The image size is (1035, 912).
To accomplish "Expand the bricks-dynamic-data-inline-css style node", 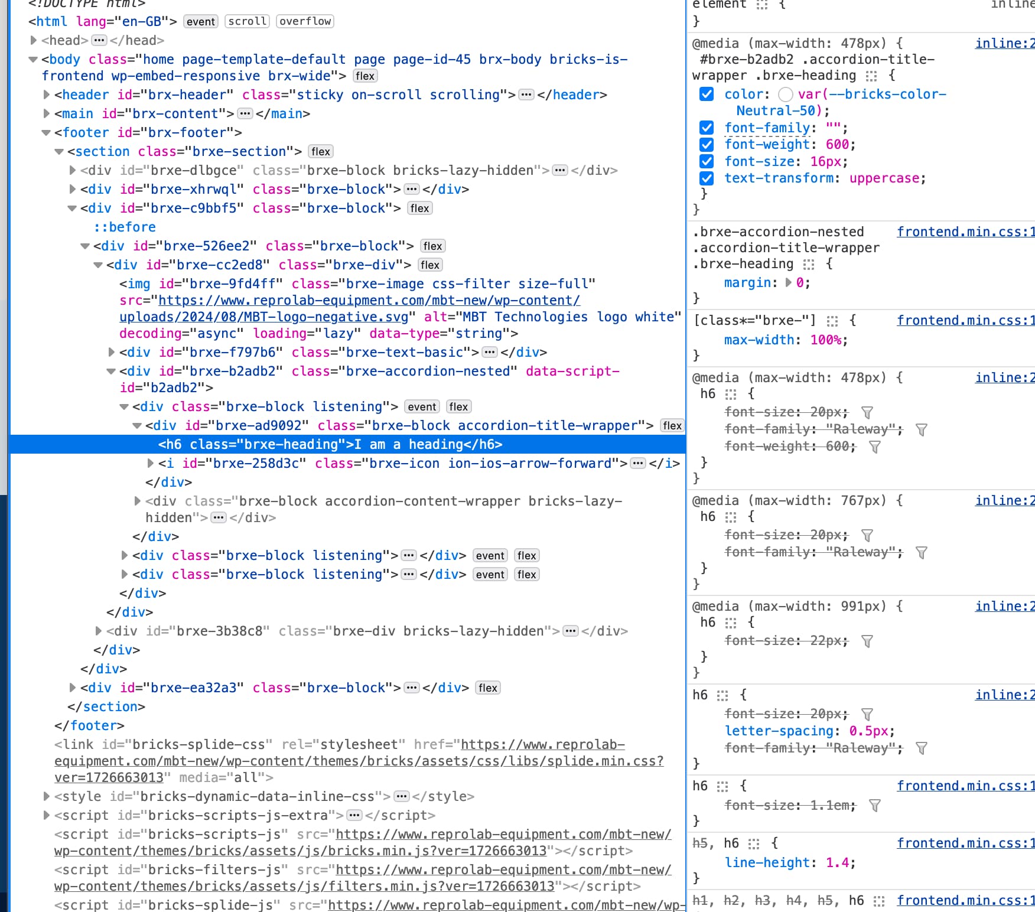I will point(47,797).
